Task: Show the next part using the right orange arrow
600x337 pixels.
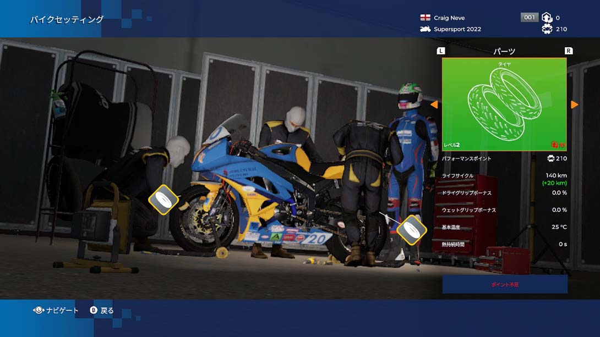Action: point(575,103)
